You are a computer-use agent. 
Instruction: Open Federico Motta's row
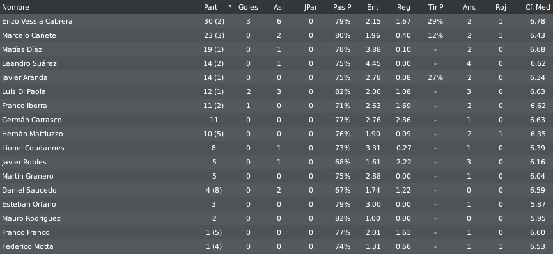click(x=276, y=246)
